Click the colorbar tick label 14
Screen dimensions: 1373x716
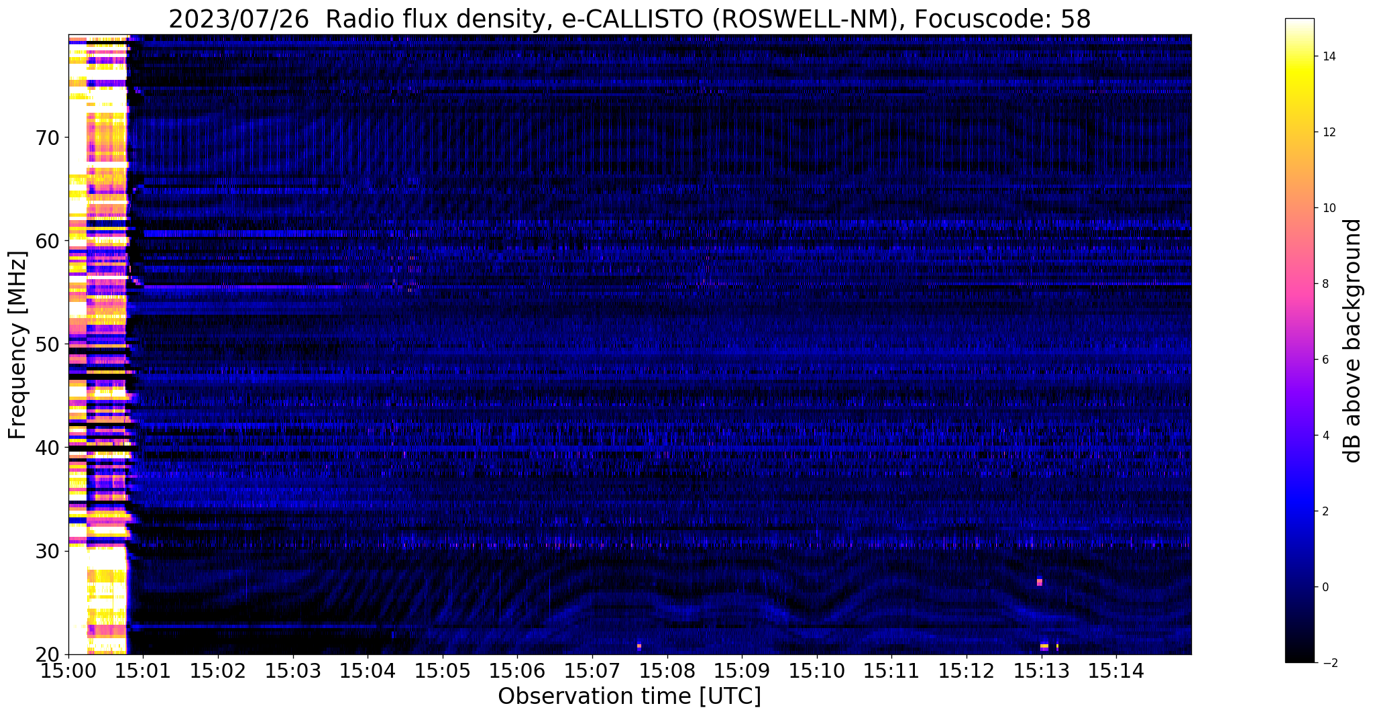point(1329,56)
